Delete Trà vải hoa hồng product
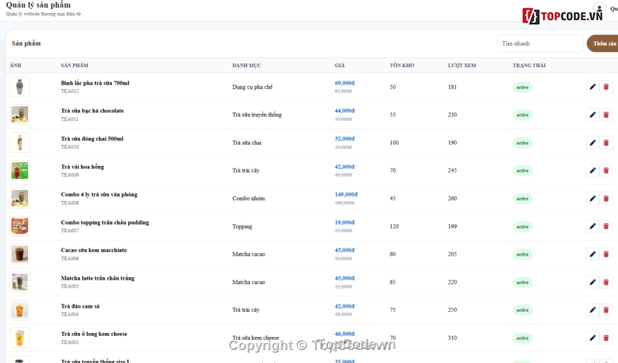This screenshot has width=618, height=363. 606,170
